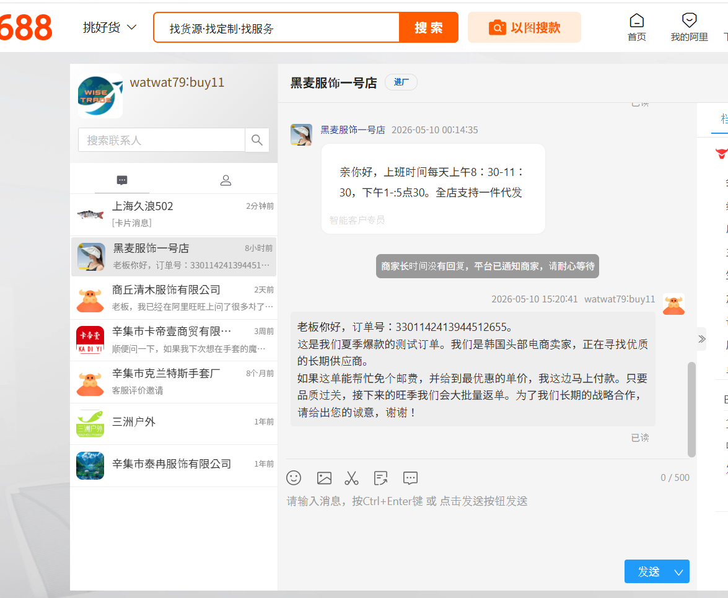Click the seller avatar beside message
728x598 pixels.
301,134
